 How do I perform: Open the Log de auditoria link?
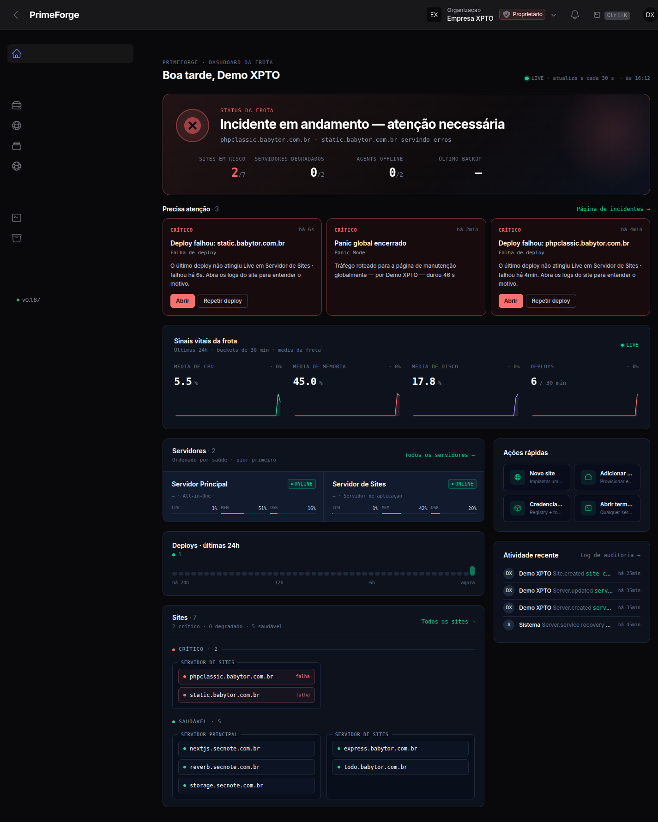[610, 555]
